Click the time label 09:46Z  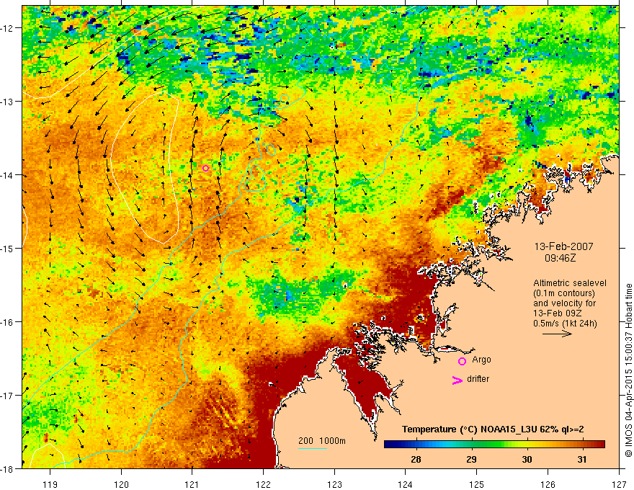tap(561, 257)
